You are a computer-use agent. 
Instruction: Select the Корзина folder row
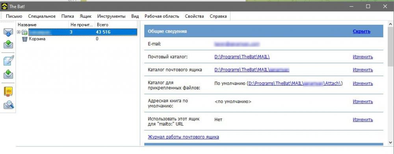77,39
